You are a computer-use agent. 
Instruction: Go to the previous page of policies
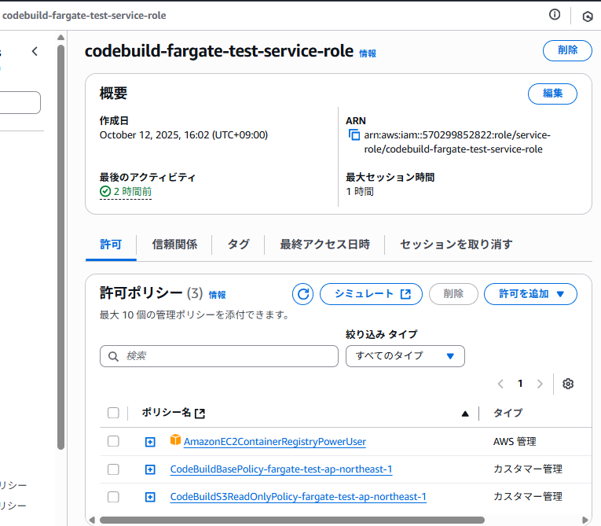(500, 384)
